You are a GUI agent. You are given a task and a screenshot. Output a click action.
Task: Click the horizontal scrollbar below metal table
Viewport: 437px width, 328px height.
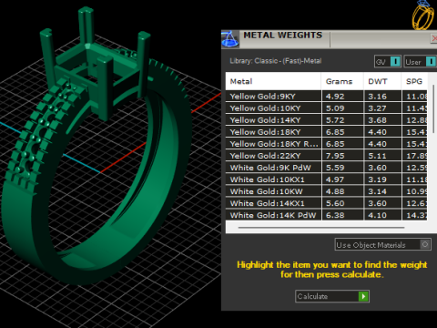pos(321,227)
